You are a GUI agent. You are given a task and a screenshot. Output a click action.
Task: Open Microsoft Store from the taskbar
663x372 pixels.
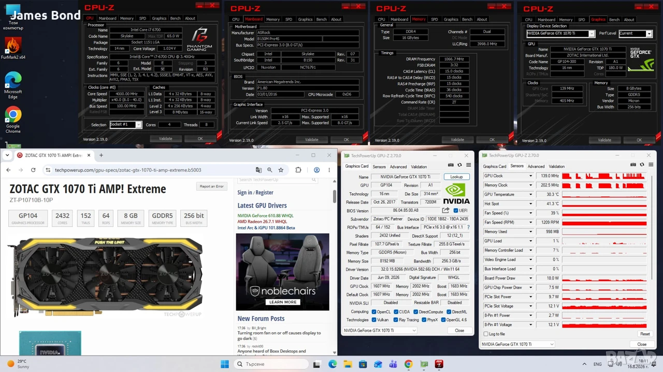pyautogui.click(x=362, y=364)
